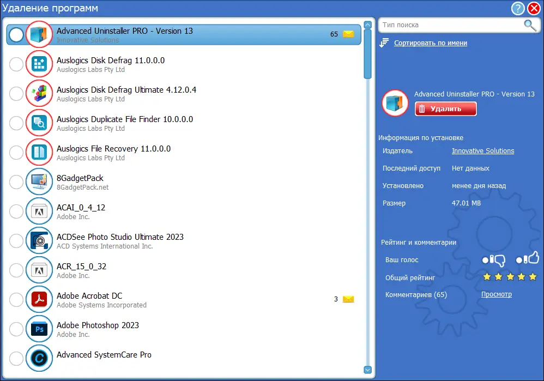544x381 pixels.
Task: Select Advanced Uninstaller PRO radio button
Action: (x=16, y=35)
